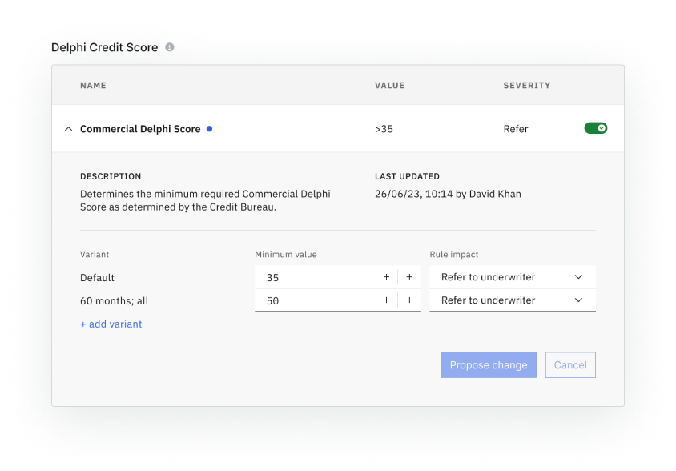
Task: Click the Delphi Credit Score section title
Action: 104,48
